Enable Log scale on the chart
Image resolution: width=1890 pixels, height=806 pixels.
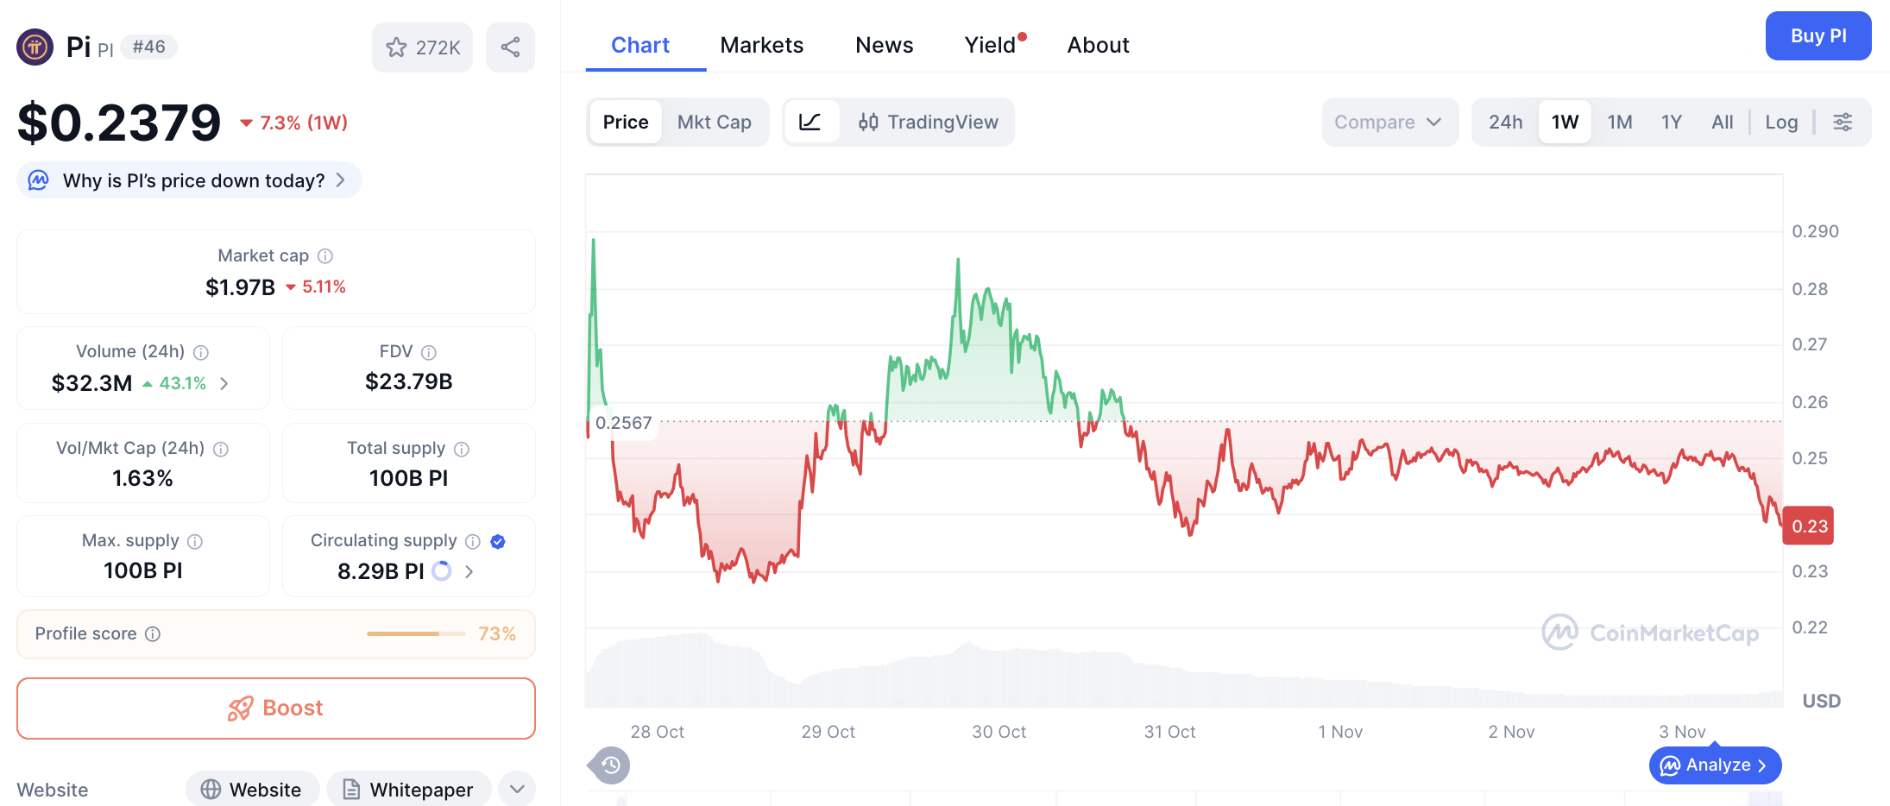coord(1781,122)
